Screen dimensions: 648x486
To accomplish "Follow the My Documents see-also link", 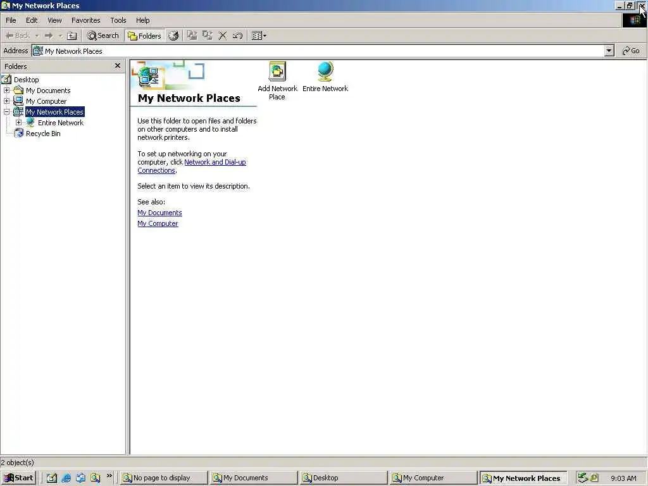I will [159, 213].
